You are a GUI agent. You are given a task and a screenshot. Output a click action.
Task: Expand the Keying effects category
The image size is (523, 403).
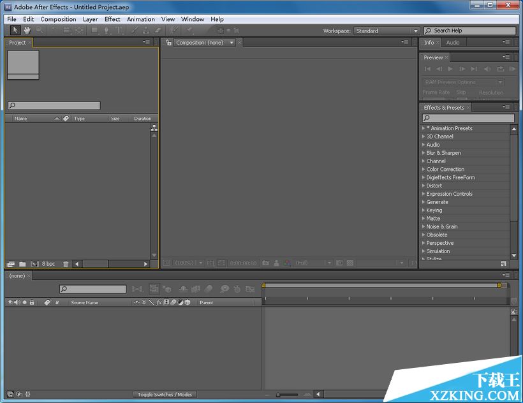point(424,210)
